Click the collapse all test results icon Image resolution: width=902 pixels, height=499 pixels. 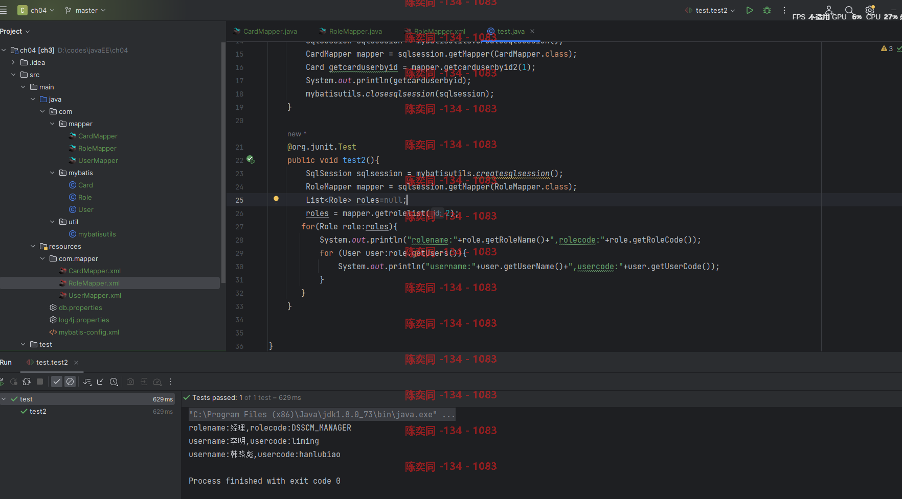[x=100, y=382]
